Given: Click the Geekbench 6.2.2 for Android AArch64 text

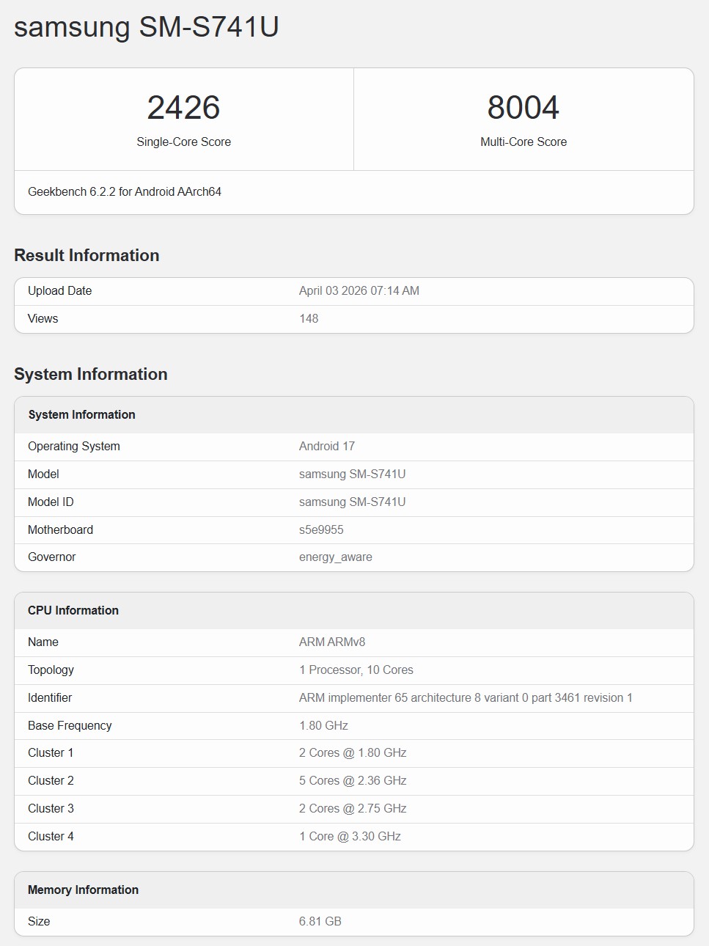Looking at the screenshot, I should pos(125,191).
